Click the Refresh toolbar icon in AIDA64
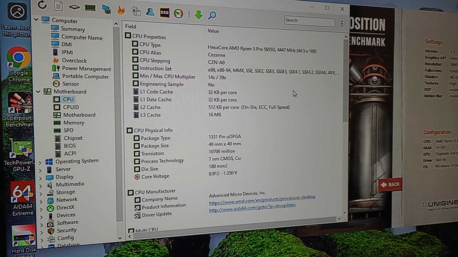This screenshot has height=257, width=458. tap(42, 5)
